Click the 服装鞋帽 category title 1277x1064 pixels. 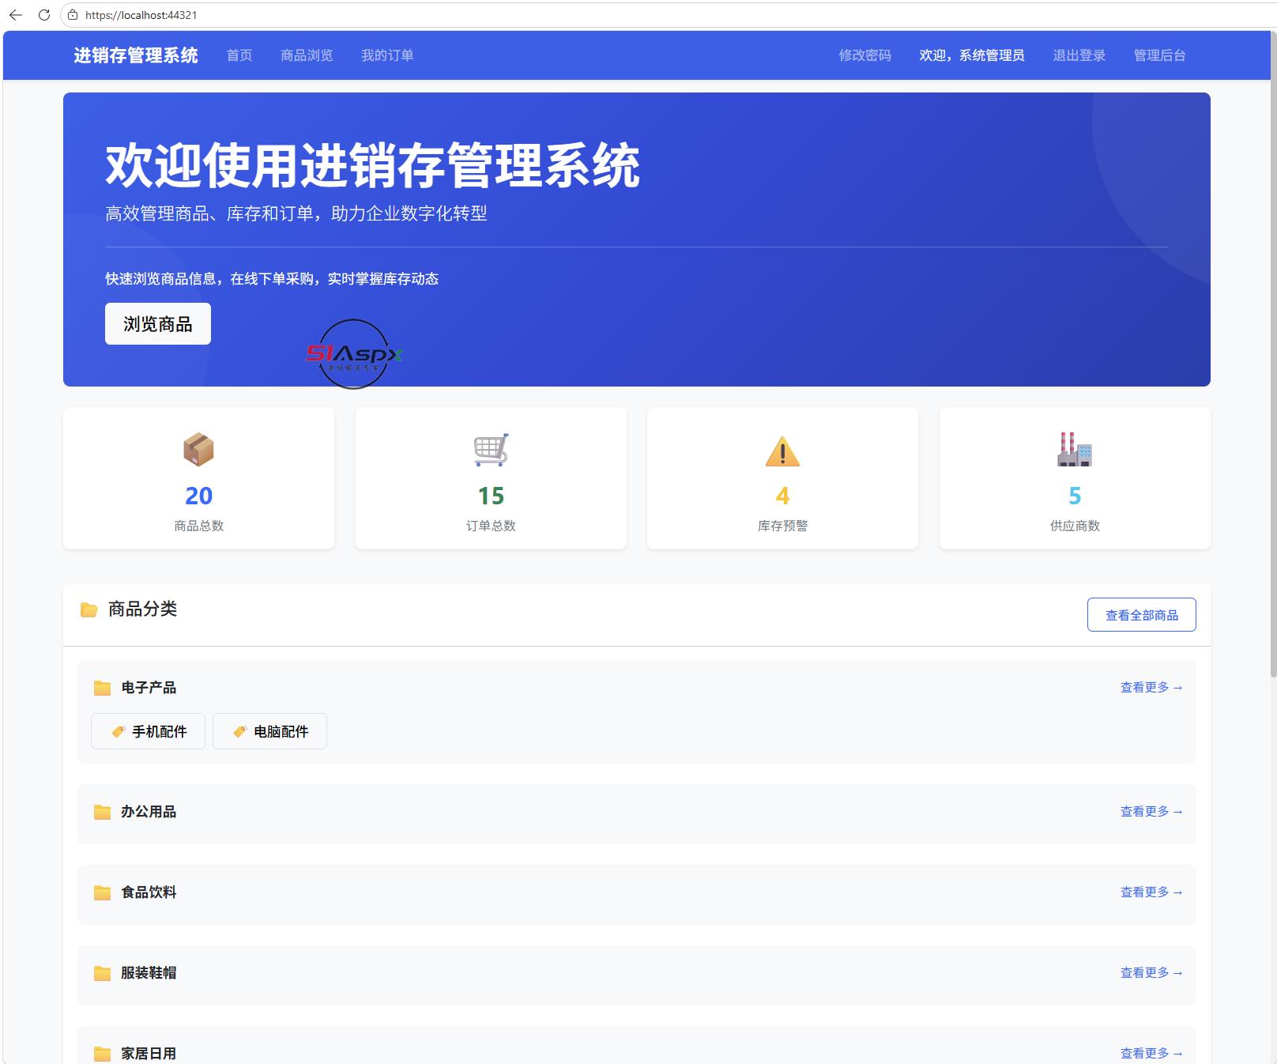point(149,973)
